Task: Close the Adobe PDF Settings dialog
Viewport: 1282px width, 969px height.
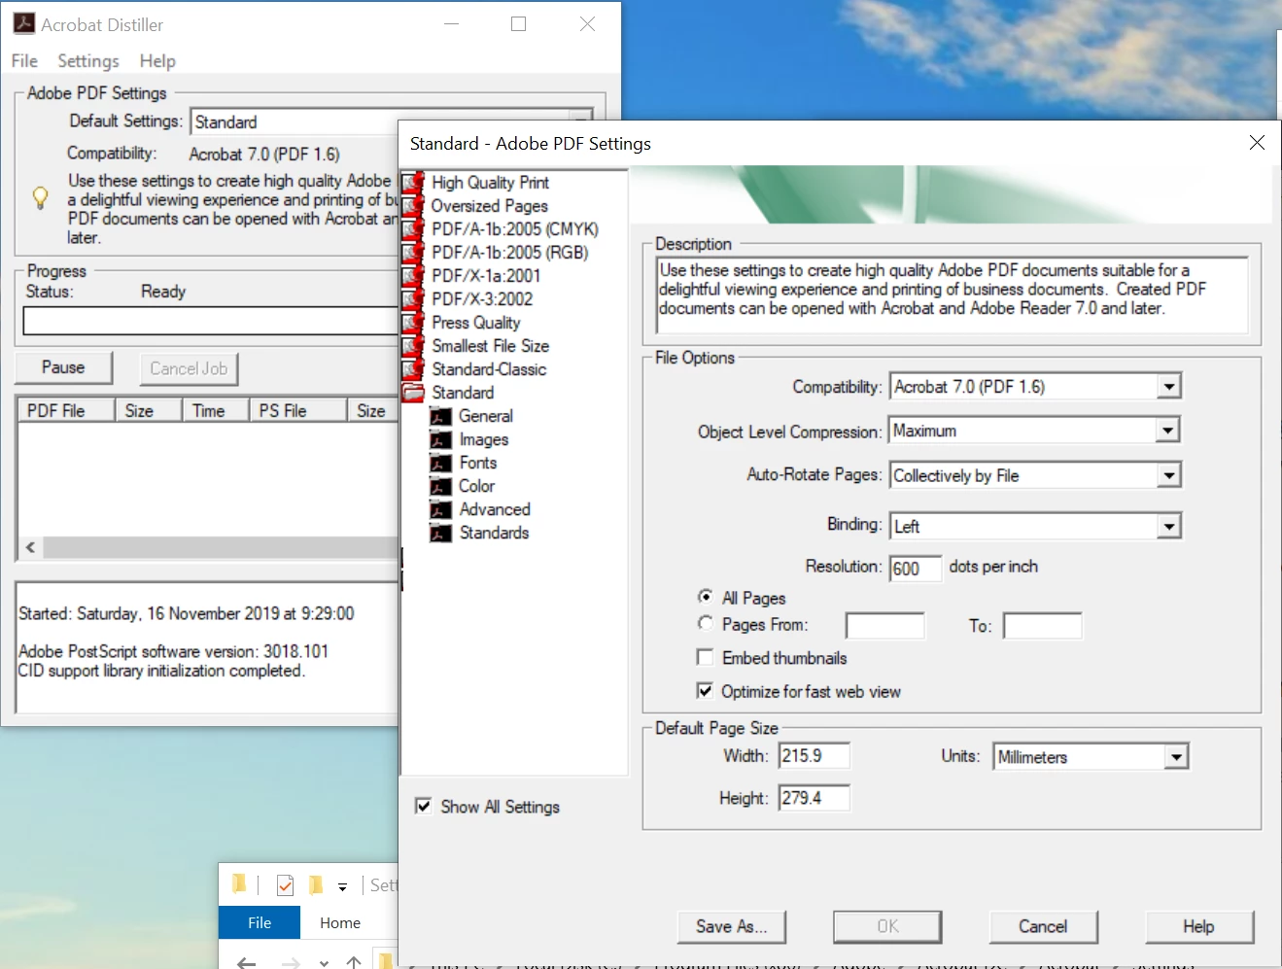Action: (1257, 143)
